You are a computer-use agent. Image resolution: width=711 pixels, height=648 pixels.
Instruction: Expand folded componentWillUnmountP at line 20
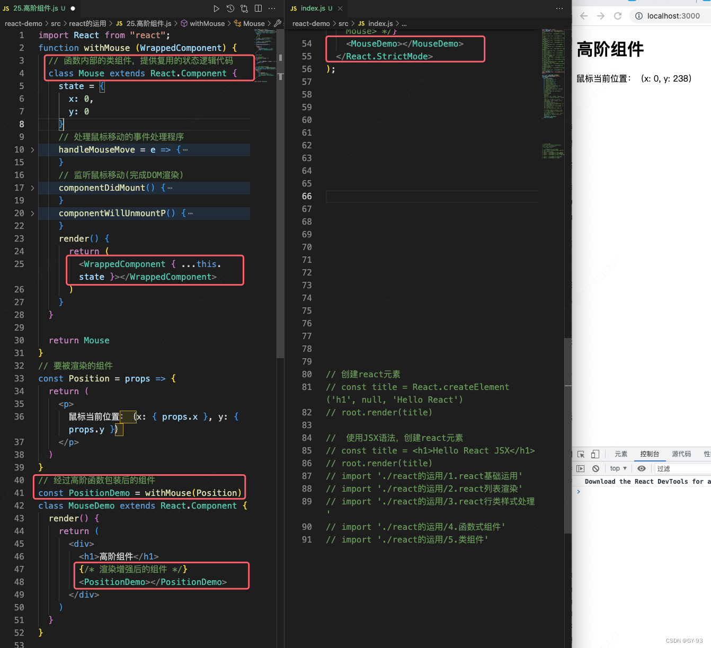32,214
